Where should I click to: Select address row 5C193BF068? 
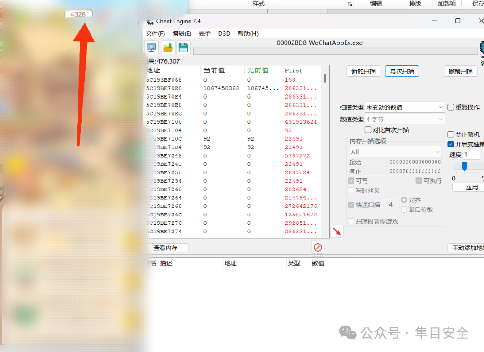233,80
